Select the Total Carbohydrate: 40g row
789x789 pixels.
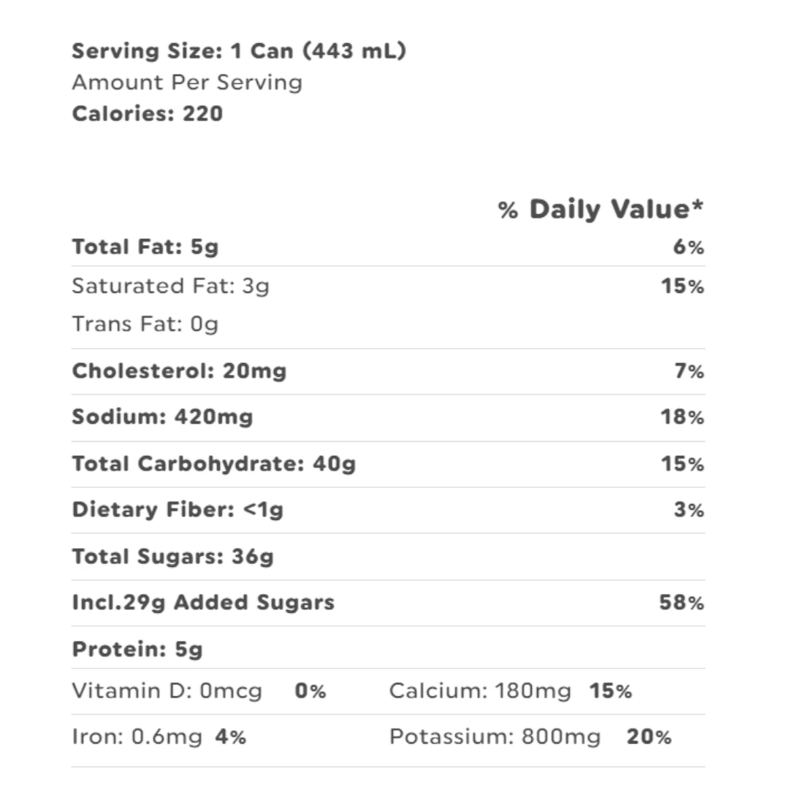213,464
